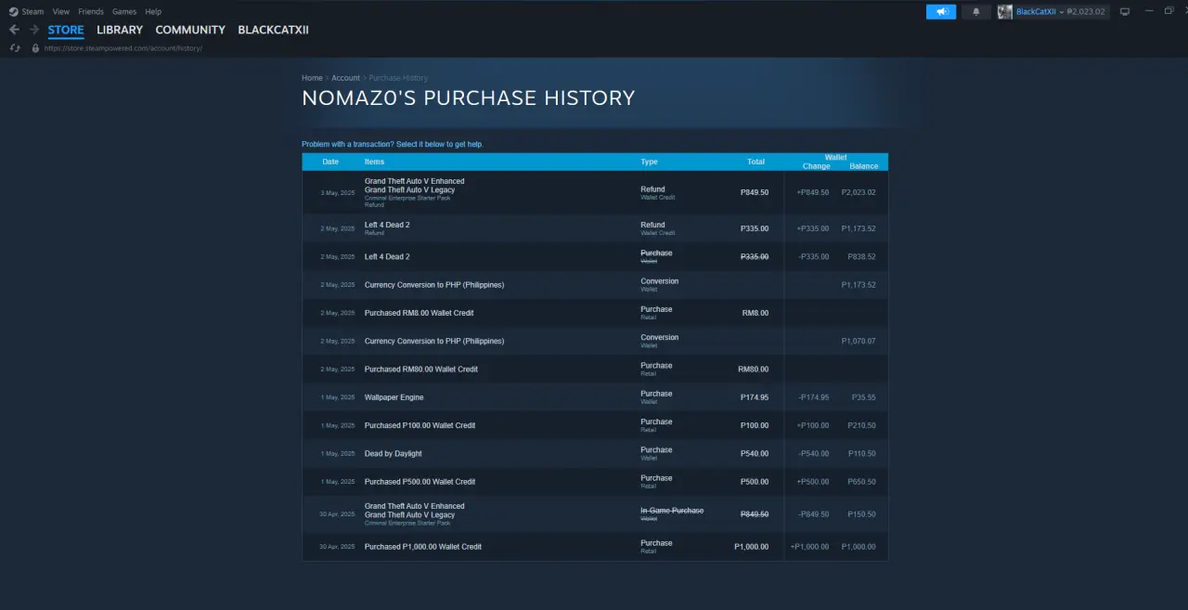Click the P2,023.02 wallet balance cell
Viewport: 1188px width, 610px height.
click(859, 193)
